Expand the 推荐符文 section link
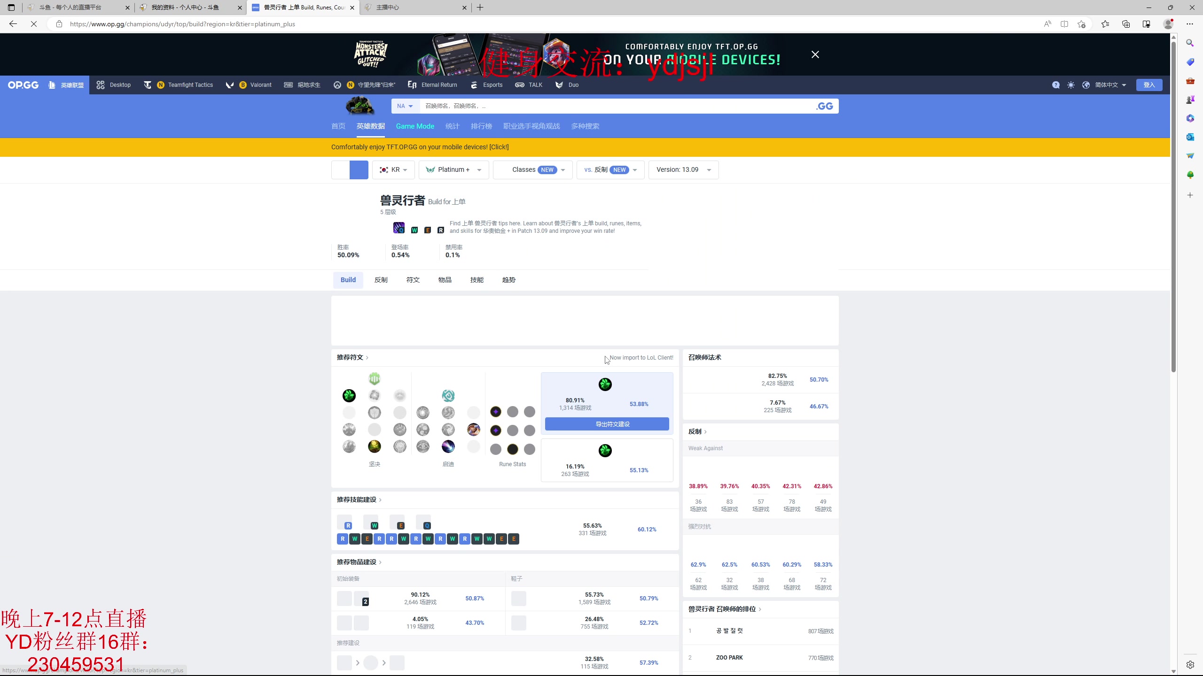 352,358
